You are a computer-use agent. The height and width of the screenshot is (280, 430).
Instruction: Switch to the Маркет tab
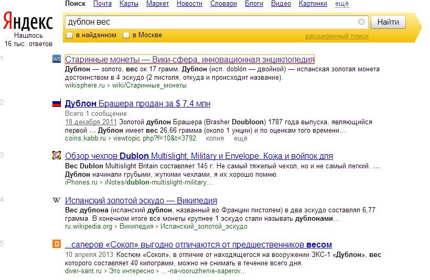pos(157,4)
